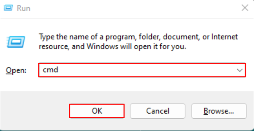Expand the Open history dropdown arrow
Viewport: 254px width, 131px height.
239,70
